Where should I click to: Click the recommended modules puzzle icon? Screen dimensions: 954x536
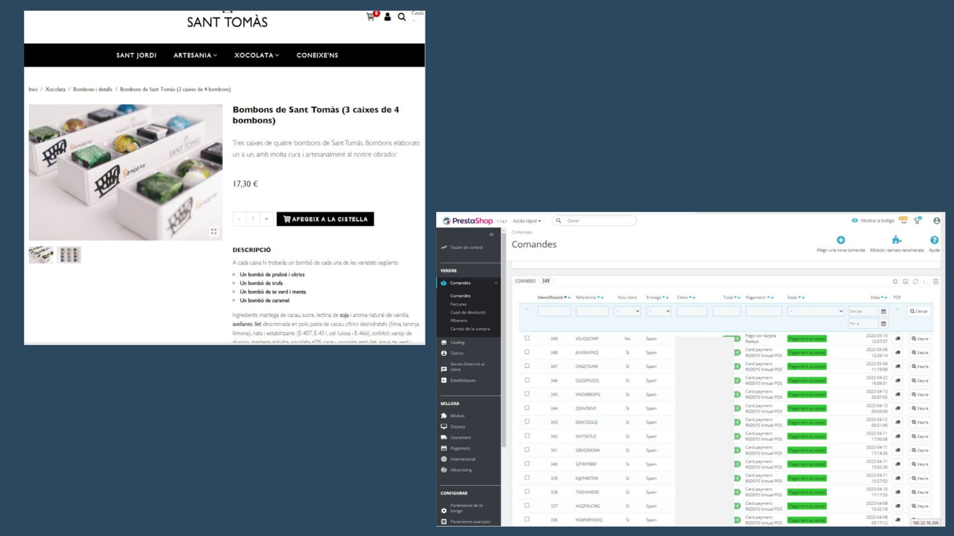point(897,240)
